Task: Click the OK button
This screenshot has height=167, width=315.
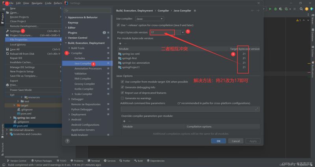Action: coord(219,141)
